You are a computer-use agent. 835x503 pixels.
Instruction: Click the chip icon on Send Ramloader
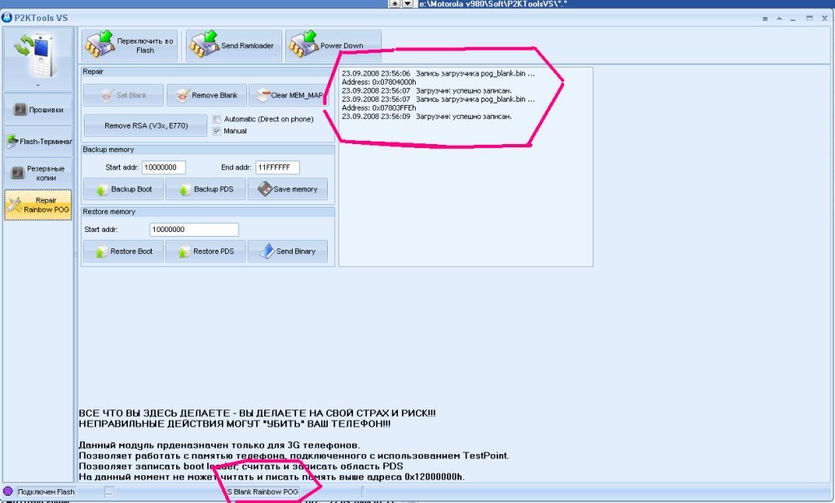pos(205,45)
